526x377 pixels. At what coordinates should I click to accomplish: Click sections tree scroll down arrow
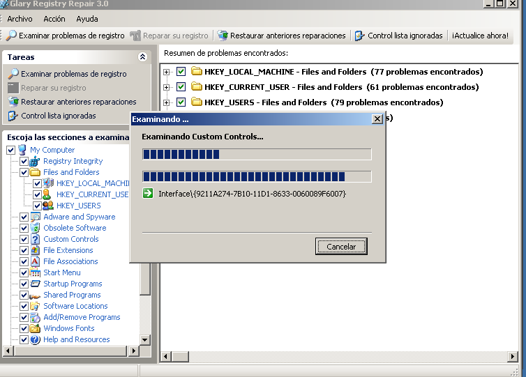pos(144,339)
